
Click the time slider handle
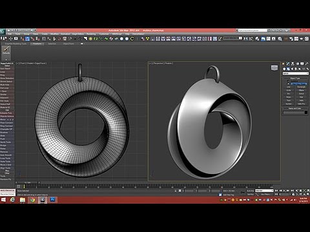pos(28,182)
